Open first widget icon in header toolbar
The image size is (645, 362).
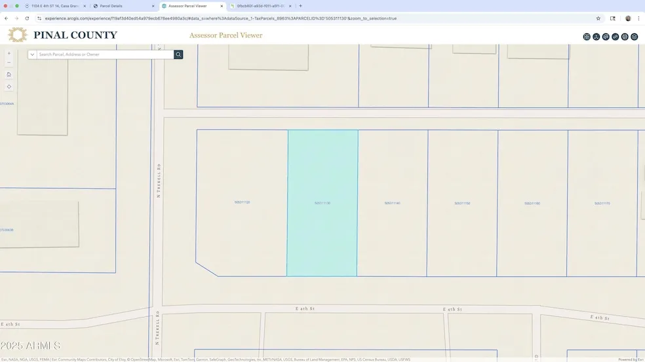point(587,37)
